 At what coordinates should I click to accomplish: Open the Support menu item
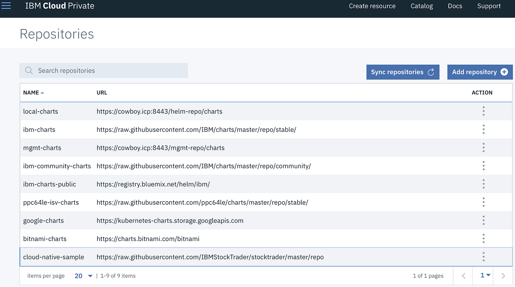tap(489, 6)
